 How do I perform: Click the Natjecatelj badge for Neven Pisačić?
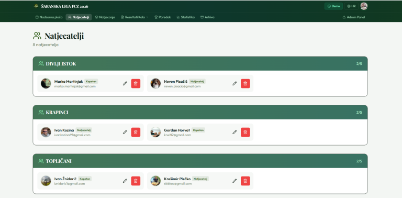197,81
